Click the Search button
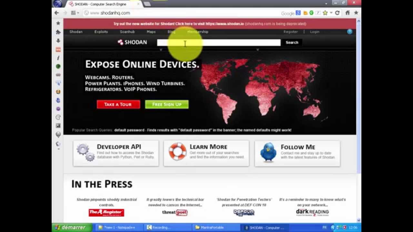This screenshot has height=232, width=413. [292, 42]
